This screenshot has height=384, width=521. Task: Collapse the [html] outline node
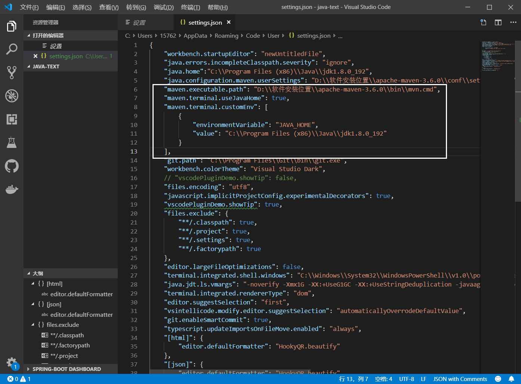[33, 284]
